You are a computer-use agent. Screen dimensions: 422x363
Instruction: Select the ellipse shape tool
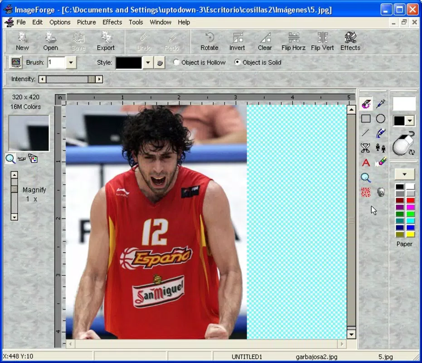(381, 118)
